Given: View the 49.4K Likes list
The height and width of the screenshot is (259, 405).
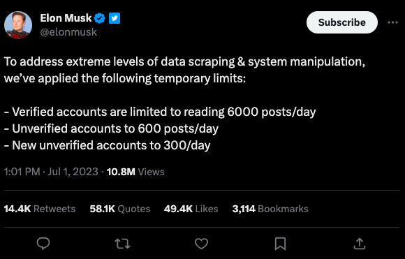Looking at the screenshot, I should pos(191,209).
